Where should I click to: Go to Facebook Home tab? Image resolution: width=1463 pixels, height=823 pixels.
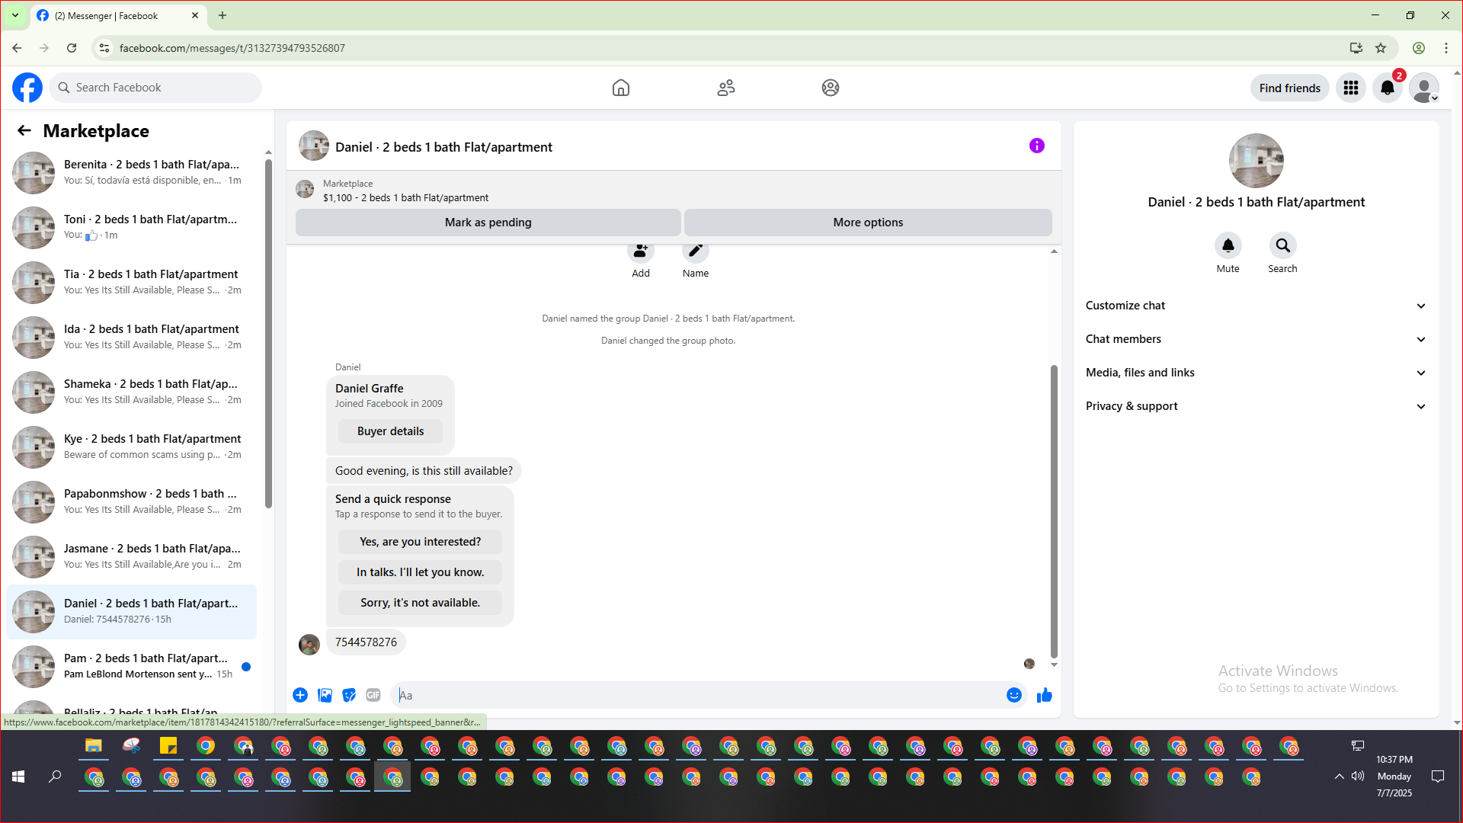click(620, 88)
